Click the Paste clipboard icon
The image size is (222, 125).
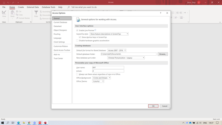tap(12, 12)
